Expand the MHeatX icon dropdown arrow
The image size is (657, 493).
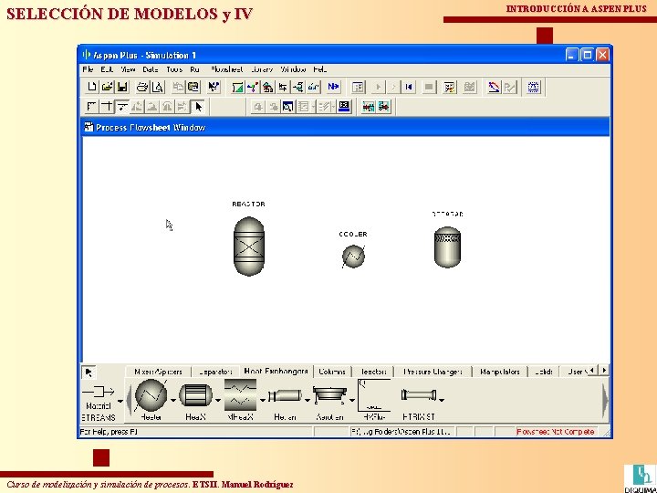point(262,401)
